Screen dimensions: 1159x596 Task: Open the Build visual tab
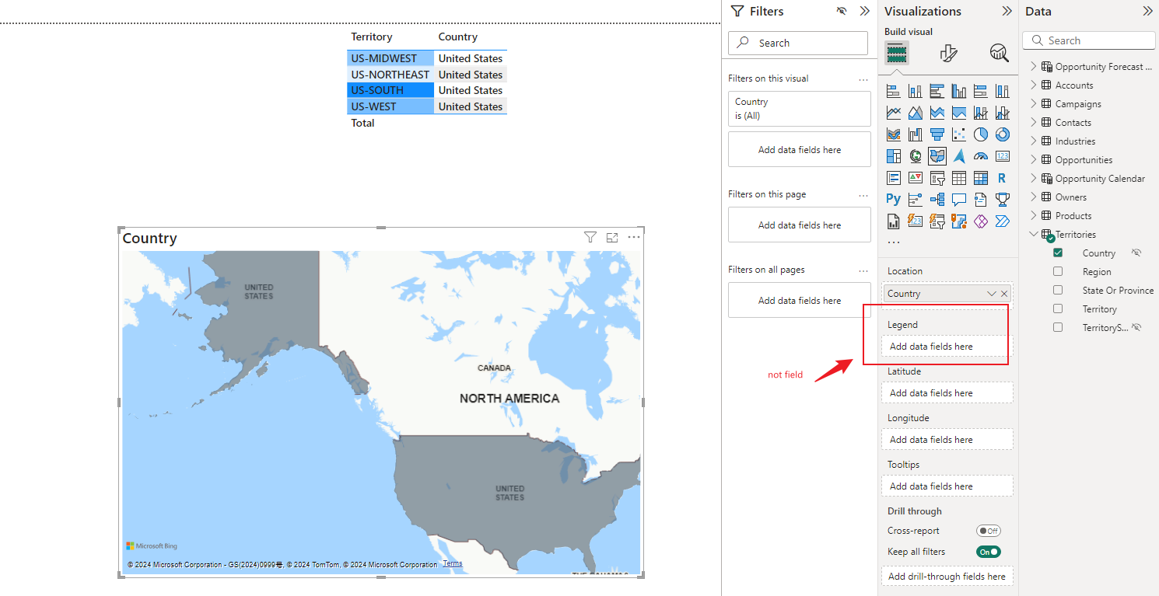897,53
